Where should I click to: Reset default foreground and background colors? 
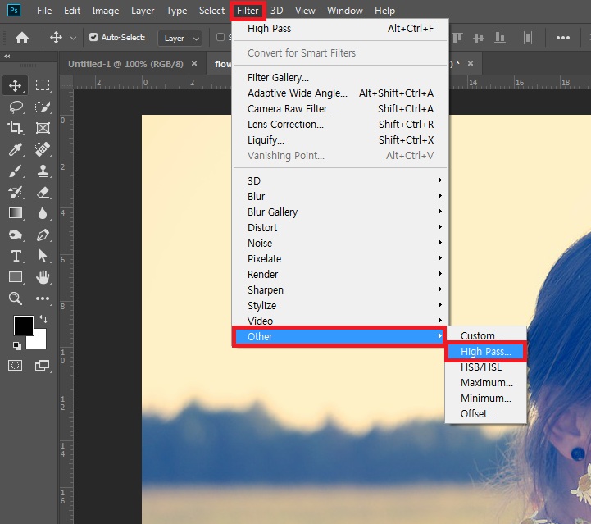click(x=17, y=346)
